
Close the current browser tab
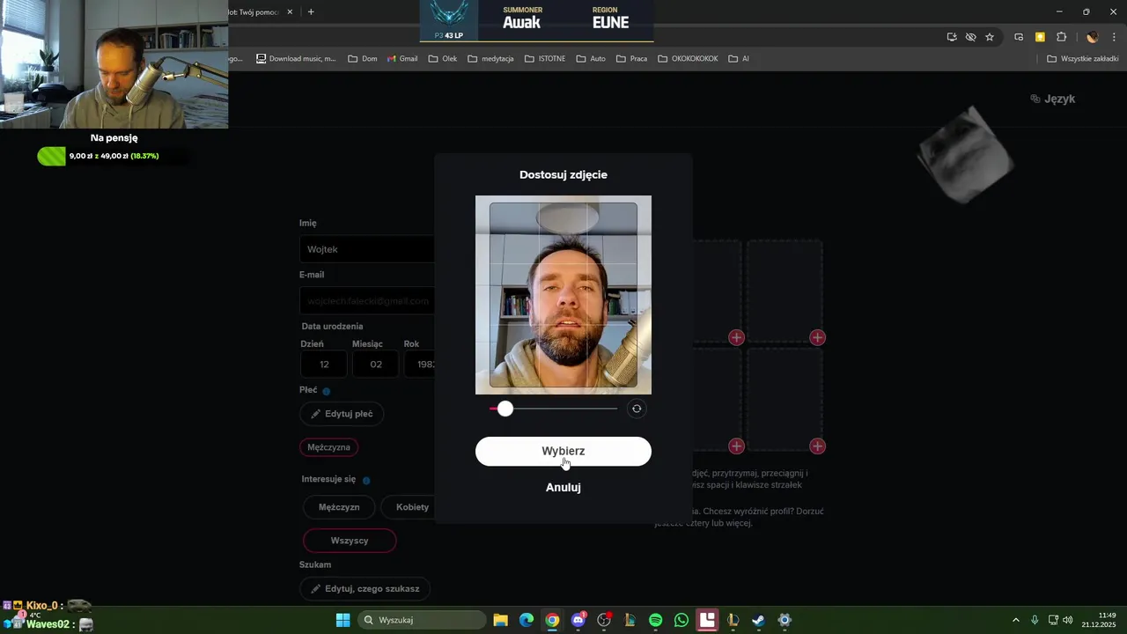coord(290,12)
